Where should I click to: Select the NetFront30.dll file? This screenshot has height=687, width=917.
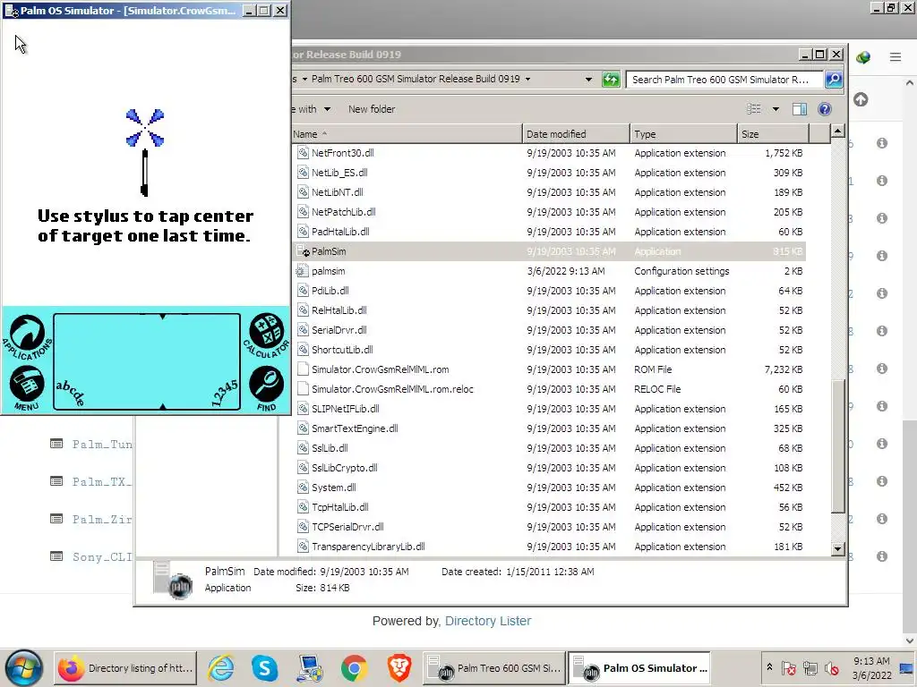coord(342,153)
